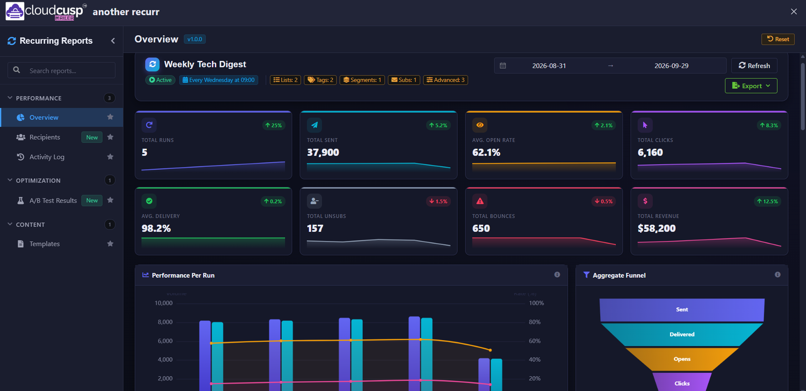The image size is (806, 391).
Task: Click the Recipients users icon
Action: [x=21, y=137]
